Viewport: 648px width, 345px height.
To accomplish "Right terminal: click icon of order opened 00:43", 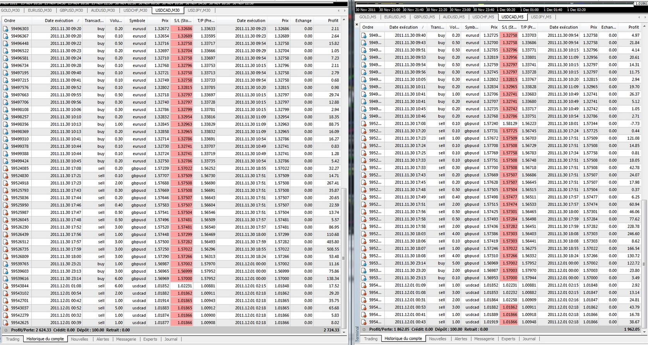I will 363,322.
